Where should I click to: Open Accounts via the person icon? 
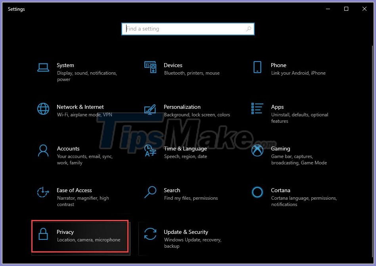pyautogui.click(x=43, y=151)
